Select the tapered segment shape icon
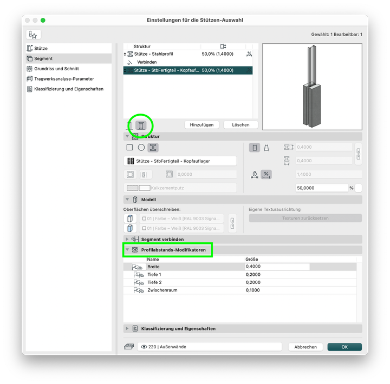 pos(266,148)
